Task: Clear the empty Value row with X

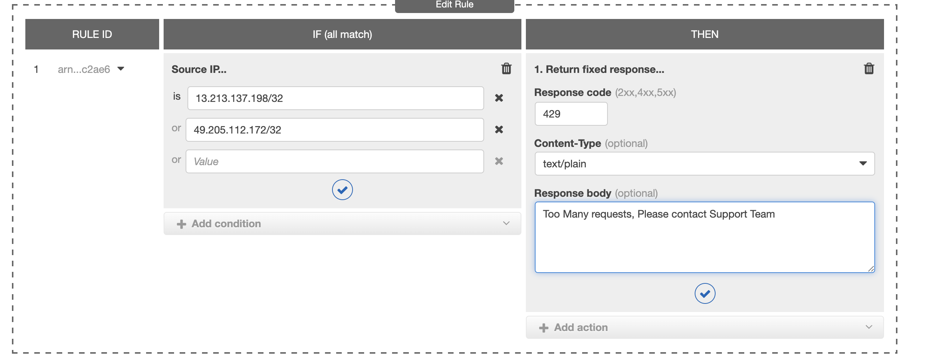Action: (x=499, y=161)
